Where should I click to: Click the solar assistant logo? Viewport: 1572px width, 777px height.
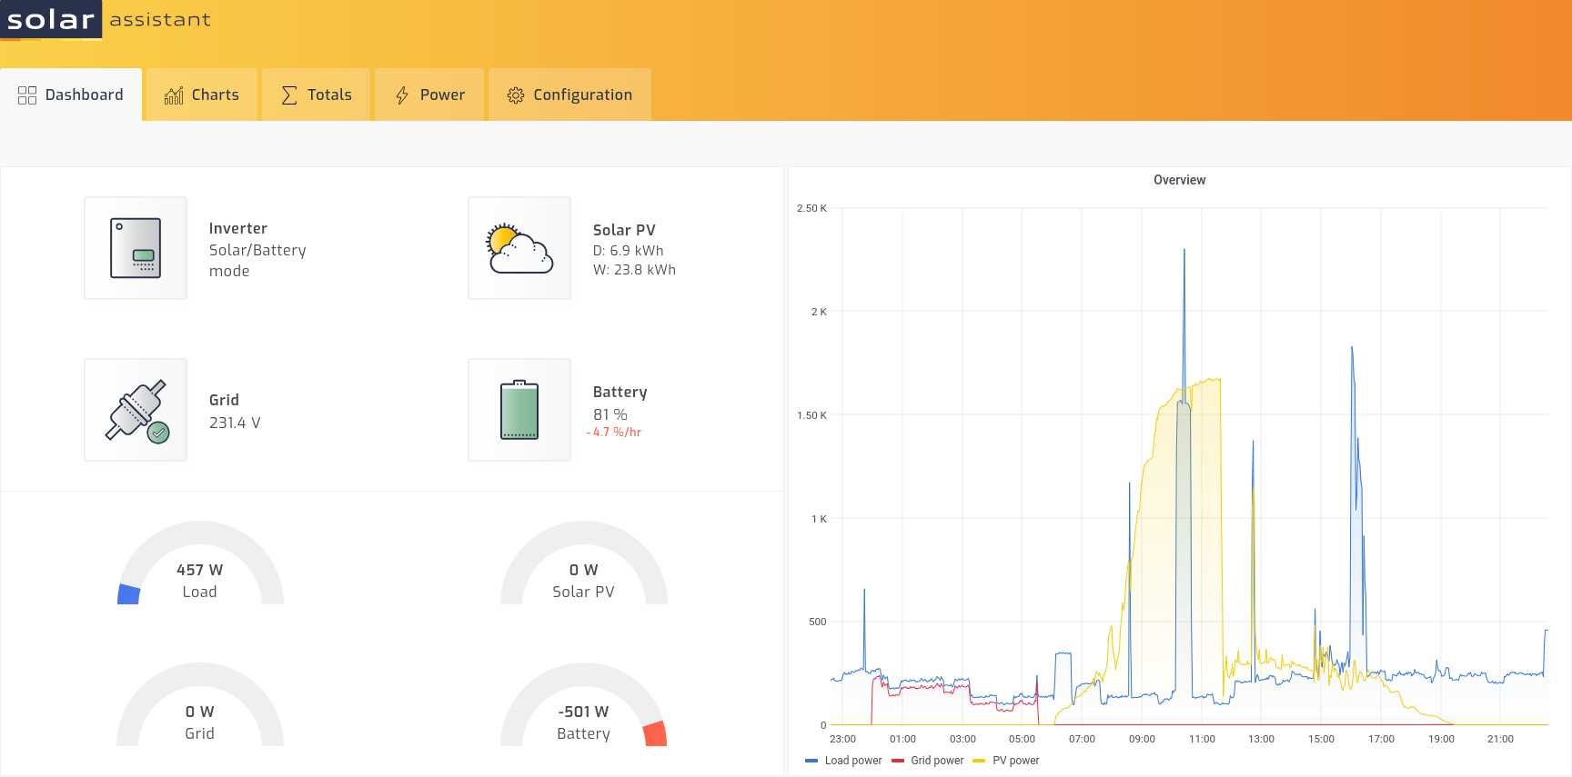pyautogui.click(x=106, y=19)
